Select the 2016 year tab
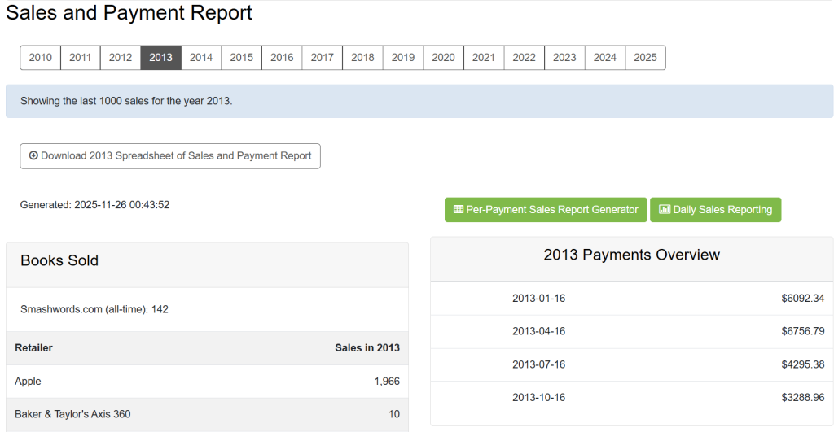This screenshot has height=432, width=834. (x=282, y=58)
